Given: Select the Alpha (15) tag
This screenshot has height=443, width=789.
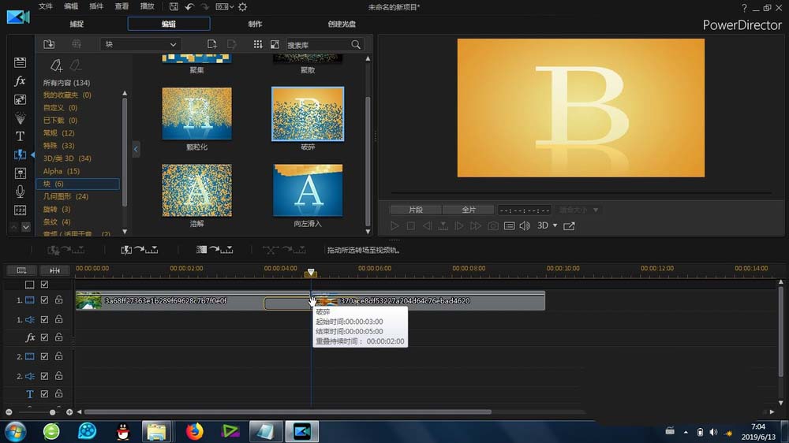Looking at the screenshot, I should point(62,171).
